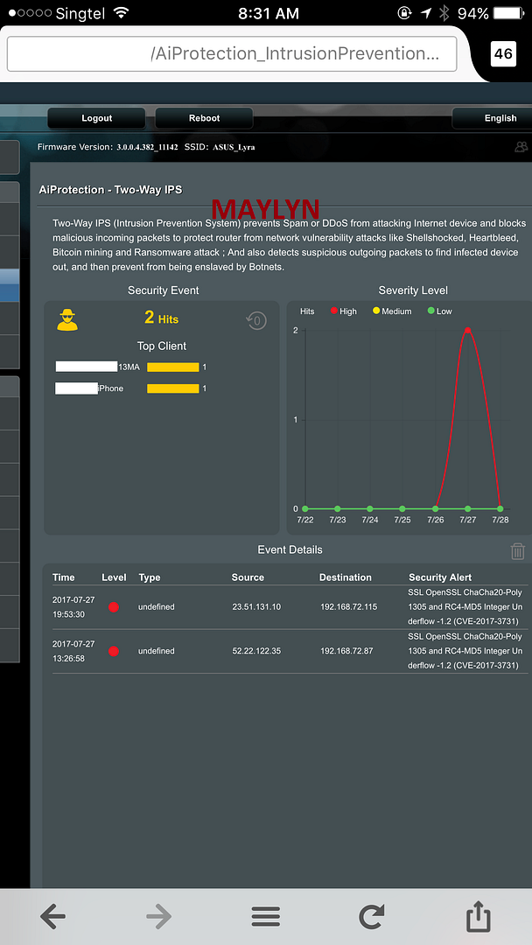Reload the page with refresh icon
This screenshot has width=532, height=945.
tap(372, 916)
